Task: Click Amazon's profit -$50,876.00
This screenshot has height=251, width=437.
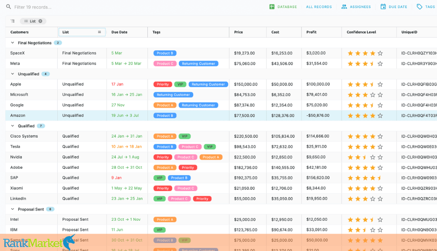Action: [318, 115]
